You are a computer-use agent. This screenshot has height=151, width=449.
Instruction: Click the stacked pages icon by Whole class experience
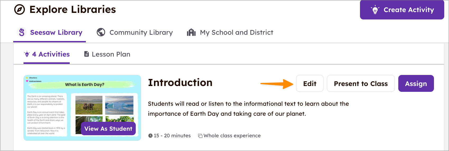click(x=200, y=136)
